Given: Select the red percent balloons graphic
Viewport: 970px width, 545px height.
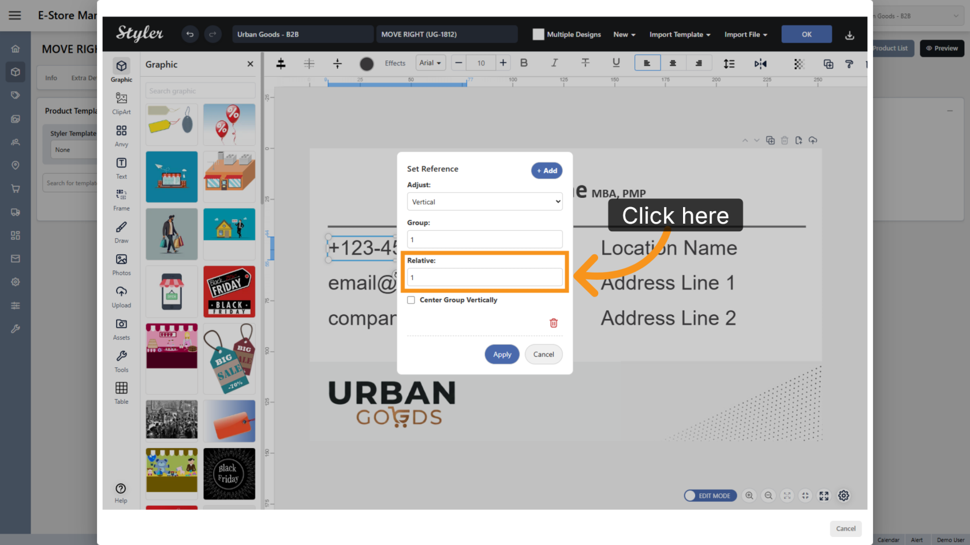Looking at the screenshot, I should tap(229, 125).
